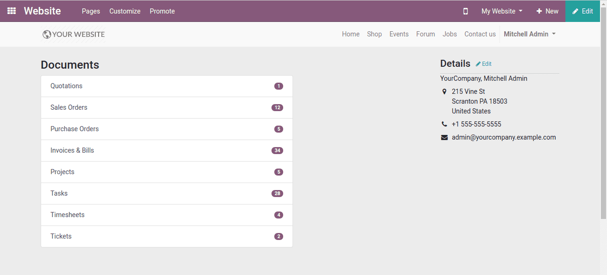Go to the Home page
607x275 pixels.
click(x=351, y=34)
